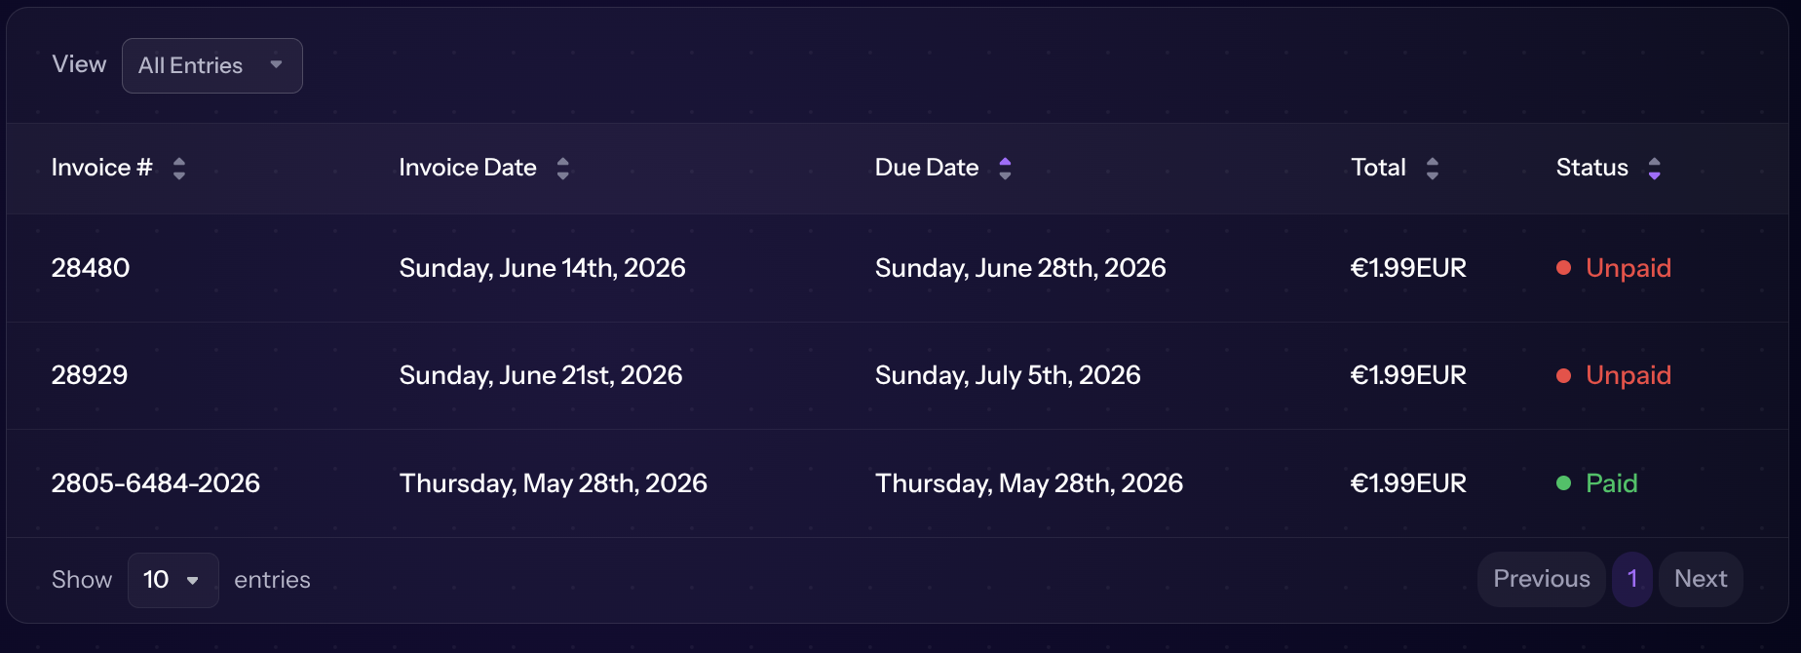This screenshot has height=653, width=1801.
Task: Sort by Invoice # using its sort arrows
Action: click(178, 169)
